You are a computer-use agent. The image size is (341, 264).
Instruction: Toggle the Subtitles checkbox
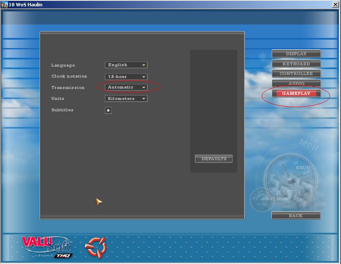point(108,110)
